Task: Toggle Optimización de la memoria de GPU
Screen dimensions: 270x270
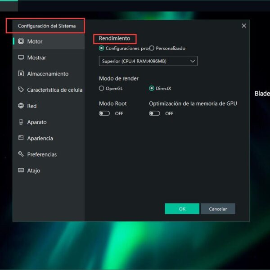Action: coord(154,113)
